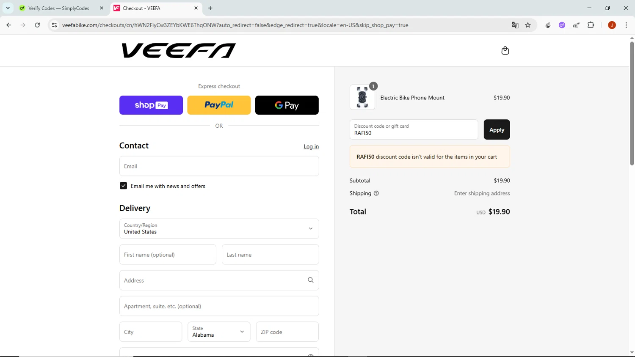Choose Google Pay express checkout
The image size is (635, 357).
(x=287, y=105)
